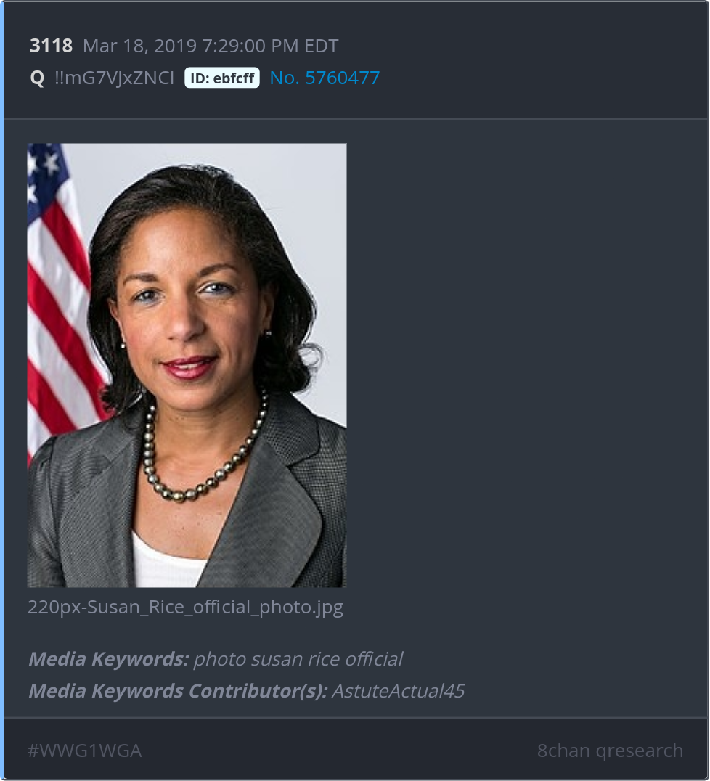Click the post footer bar
The image size is (710, 781).
point(355,749)
